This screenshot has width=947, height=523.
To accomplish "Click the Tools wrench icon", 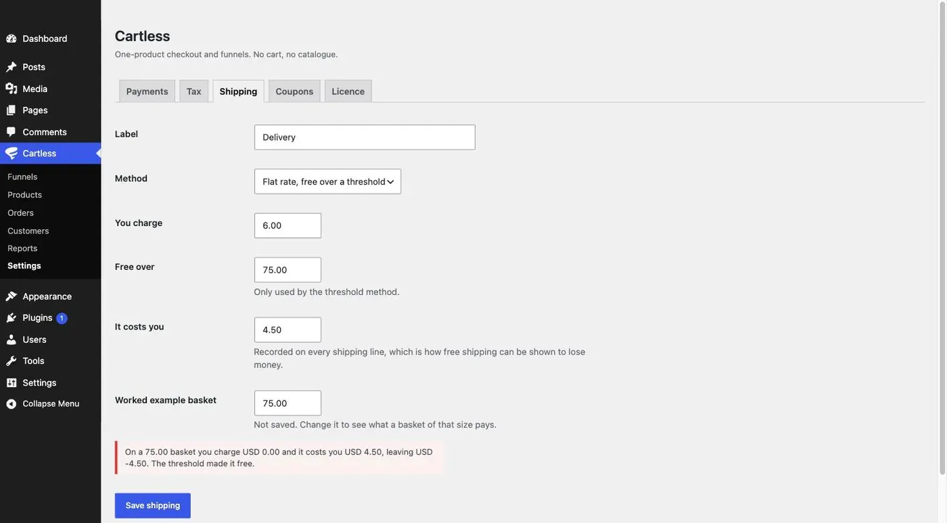I will (11, 361).
